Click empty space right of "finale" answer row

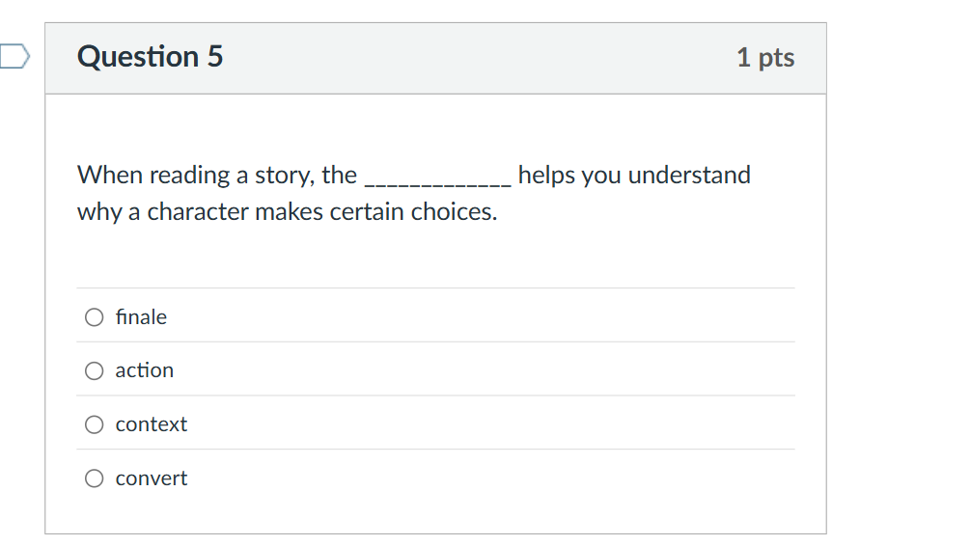tap(483, 317)
